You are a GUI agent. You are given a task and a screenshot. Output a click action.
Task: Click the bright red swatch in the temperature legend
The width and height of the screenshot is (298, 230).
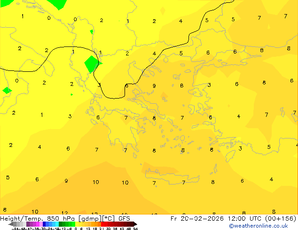point(102,224)
